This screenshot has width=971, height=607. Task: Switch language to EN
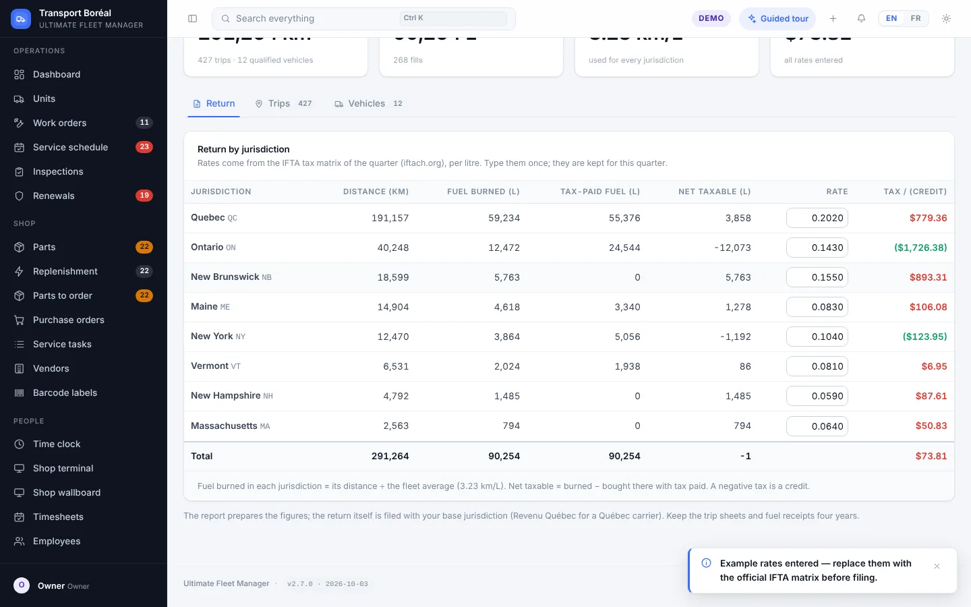pyautogui.click(x=891, y=19)
